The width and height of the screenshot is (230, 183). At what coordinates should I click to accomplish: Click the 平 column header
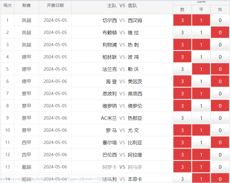click(x=201, y=10)
